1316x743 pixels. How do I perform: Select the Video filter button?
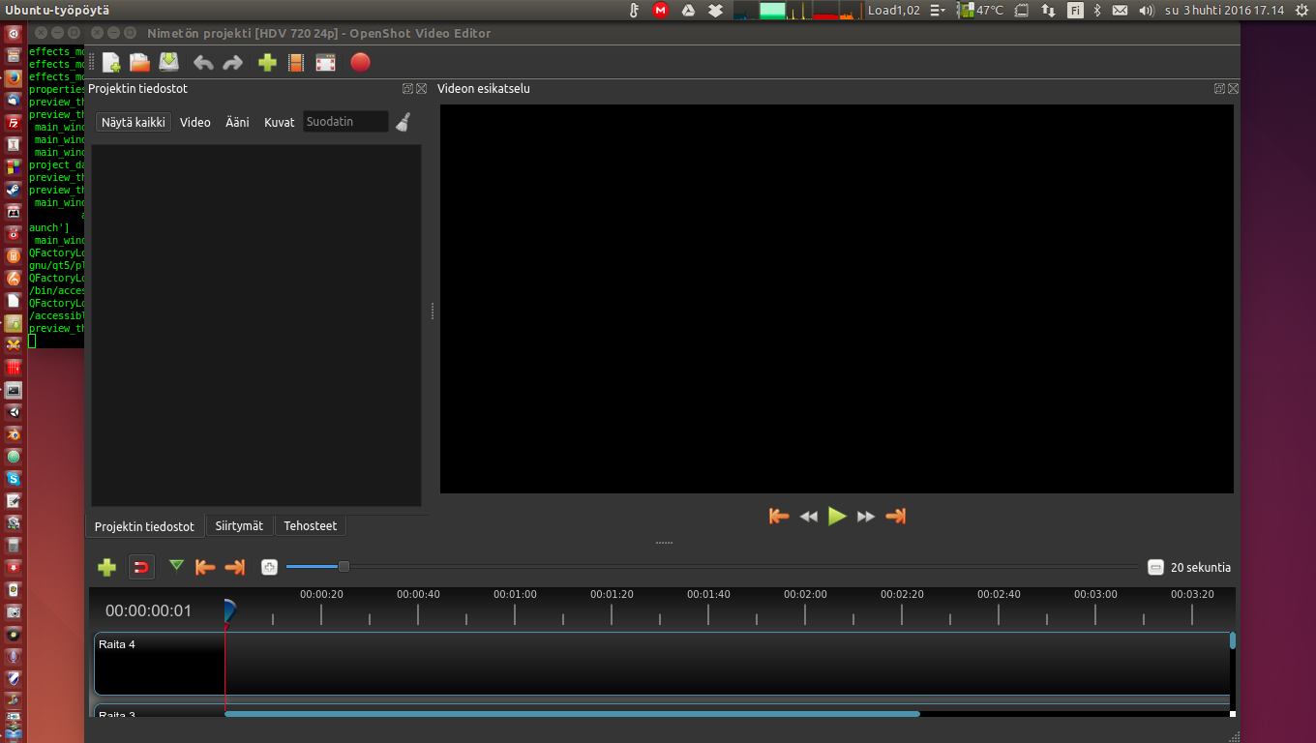194,123
